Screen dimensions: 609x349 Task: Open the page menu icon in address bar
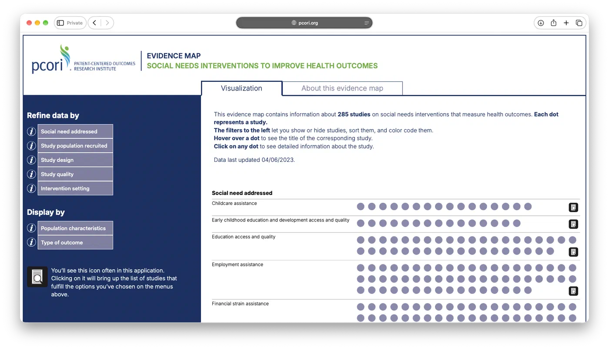(x=366, y=23)
